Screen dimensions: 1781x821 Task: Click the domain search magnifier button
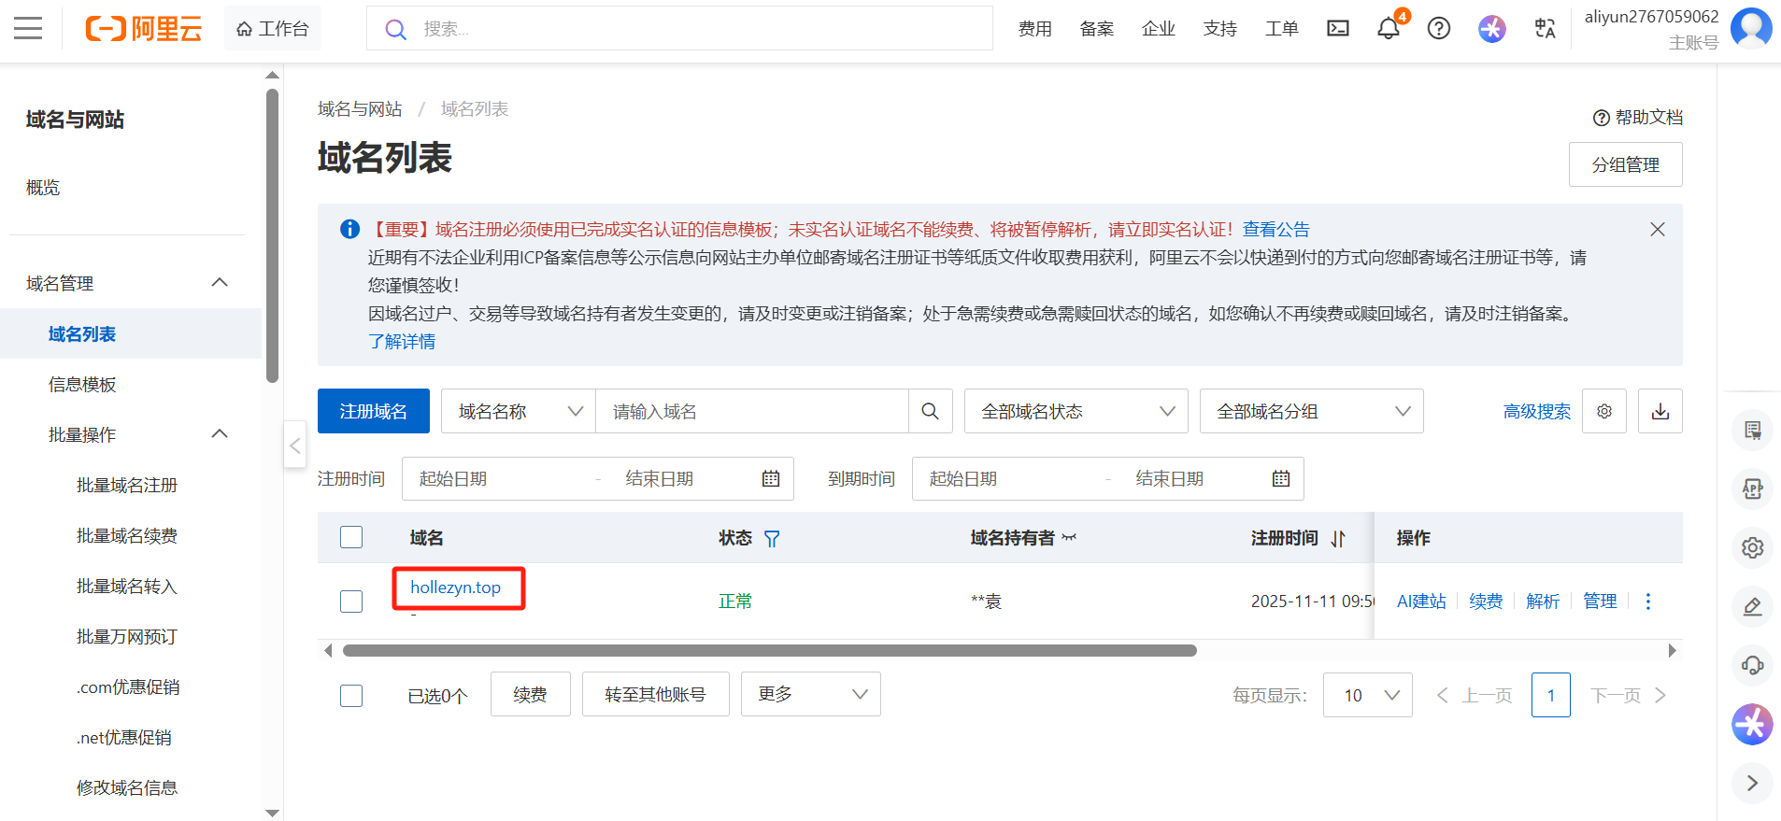click(930, 411)
